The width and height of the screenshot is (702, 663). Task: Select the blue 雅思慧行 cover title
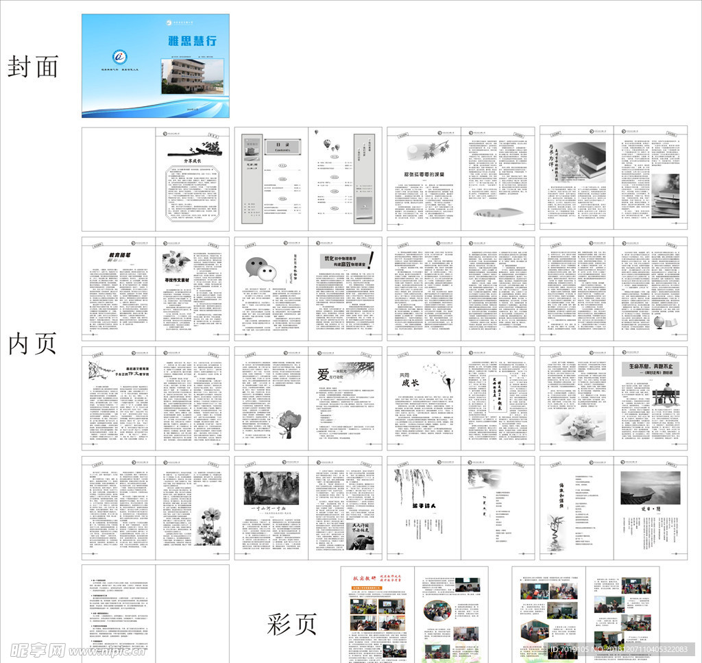tap(191, 40)
